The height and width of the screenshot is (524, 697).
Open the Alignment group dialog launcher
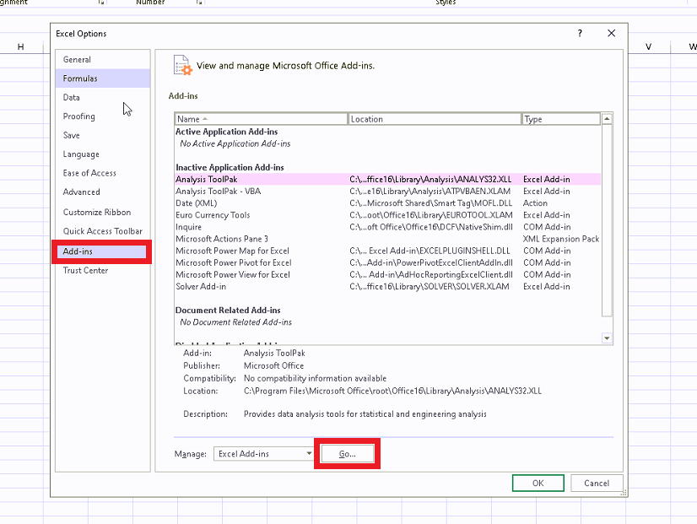coord(101,3)
